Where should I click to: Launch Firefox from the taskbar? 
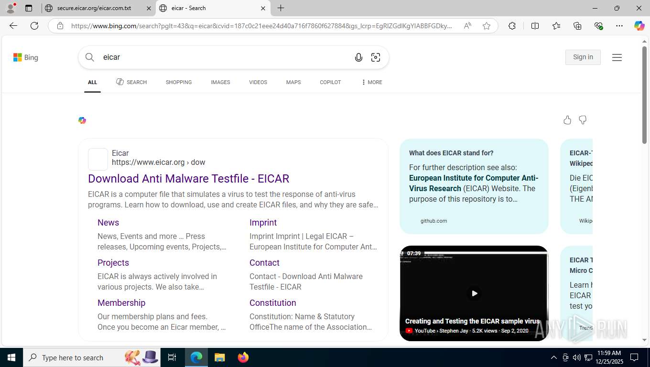pos(243,357)
